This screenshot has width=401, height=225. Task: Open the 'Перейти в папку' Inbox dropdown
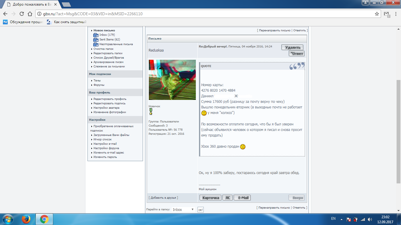183,210
